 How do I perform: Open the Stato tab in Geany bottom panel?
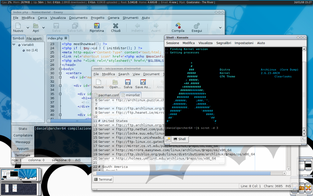pos(23,129)
